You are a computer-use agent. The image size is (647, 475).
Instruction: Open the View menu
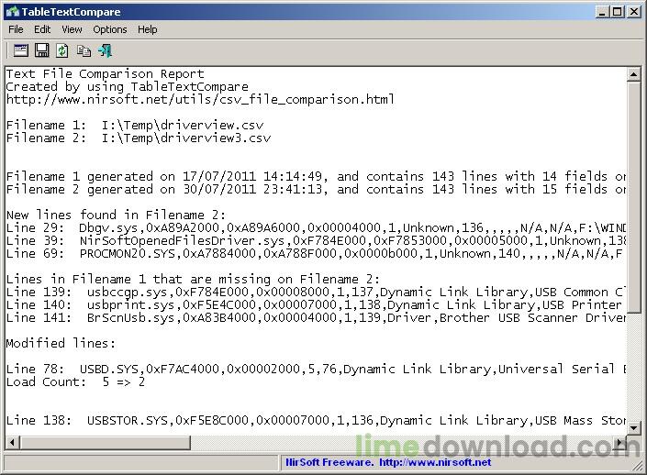click(72, 29)
